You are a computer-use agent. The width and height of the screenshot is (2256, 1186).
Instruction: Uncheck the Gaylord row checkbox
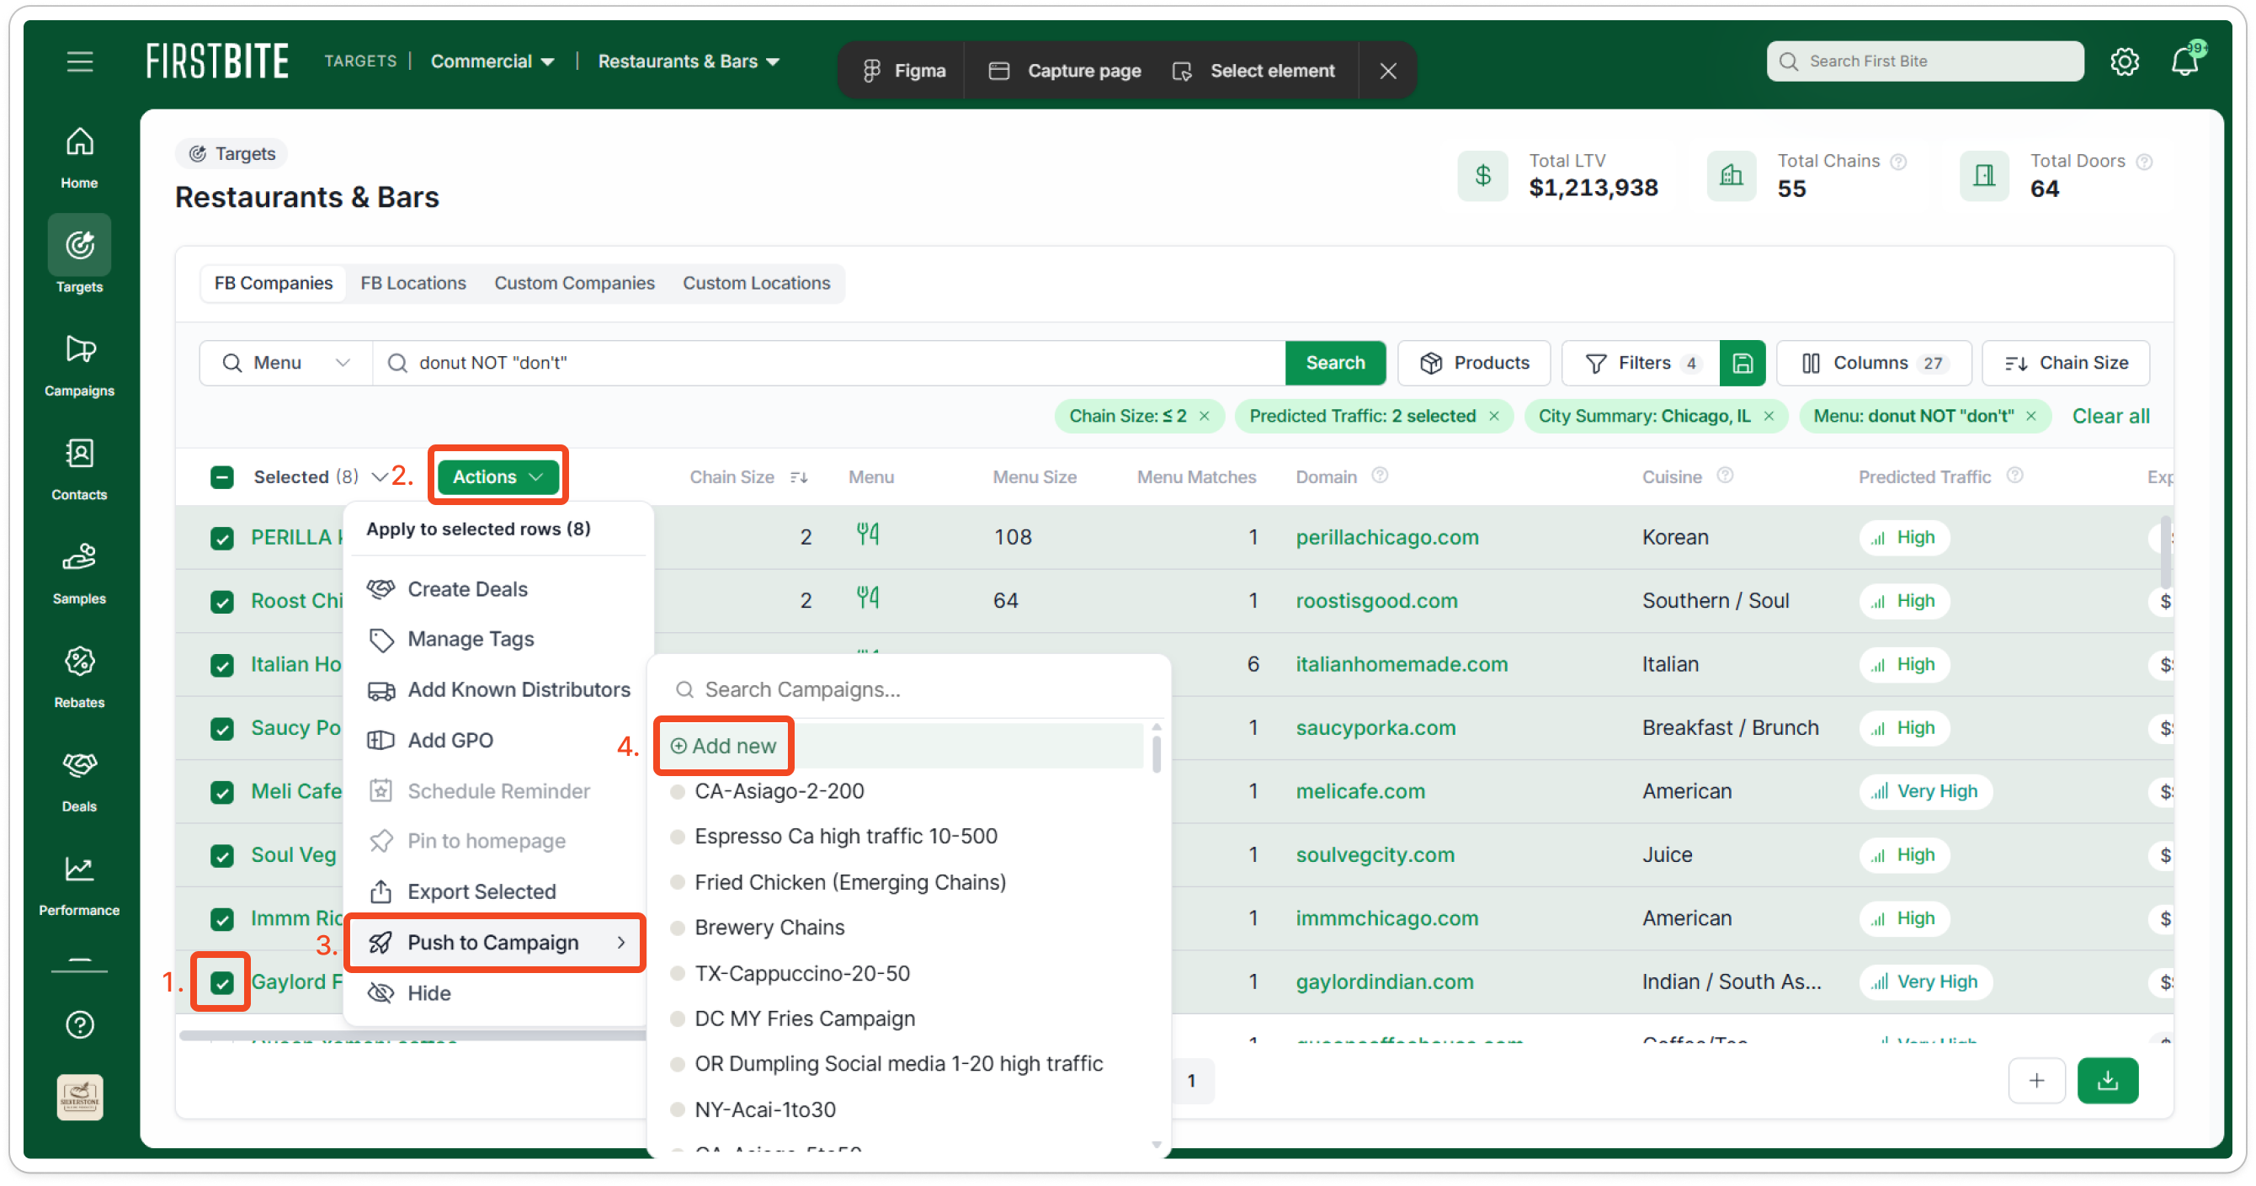click(x=221, y=983)
